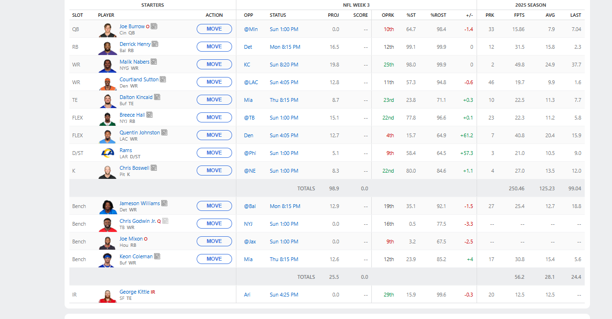Click MOVE button for Chris Godwin Jr.

214,224
